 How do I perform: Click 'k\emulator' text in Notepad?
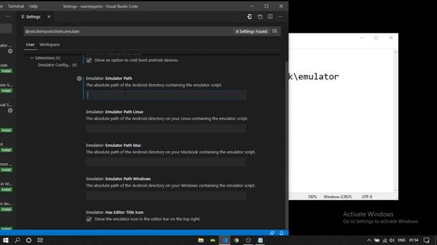pyautogui.click(x=314, y=76)
